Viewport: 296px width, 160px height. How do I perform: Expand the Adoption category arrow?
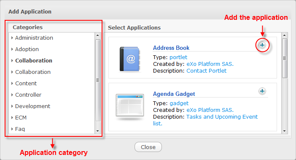coord(12,49)
